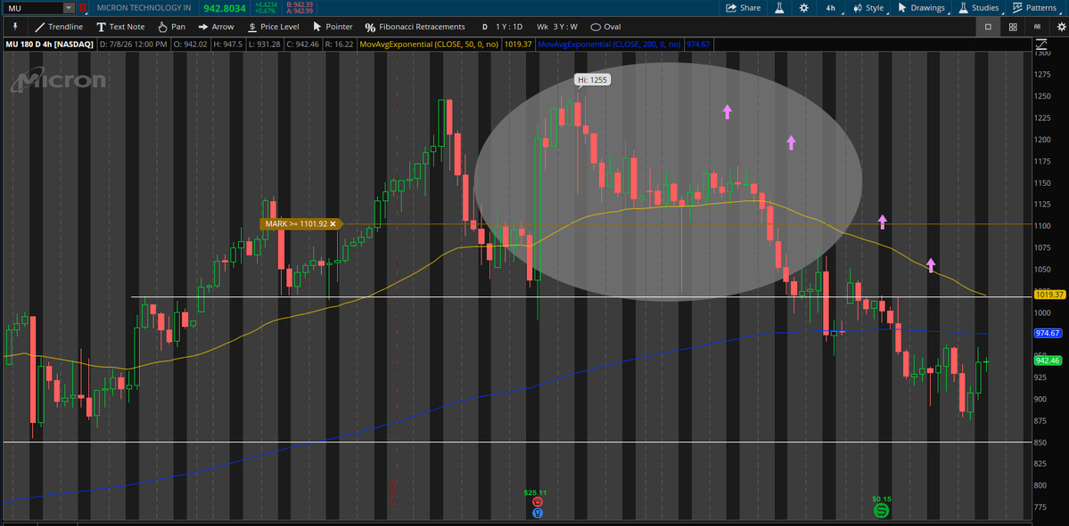Click the 50 EMA value 1019.37 in header

[x=516, y=45]
